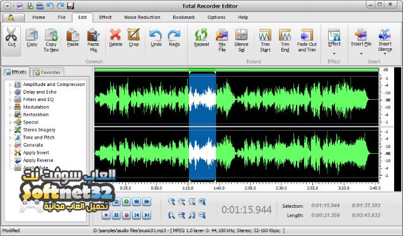
Task: Click Undo in the quick access toolbar
Action: click(50, 6)
